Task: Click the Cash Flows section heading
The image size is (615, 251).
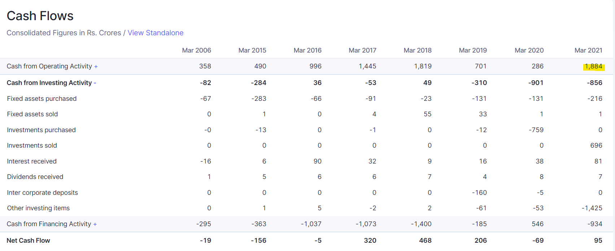Action: (40, 16)
